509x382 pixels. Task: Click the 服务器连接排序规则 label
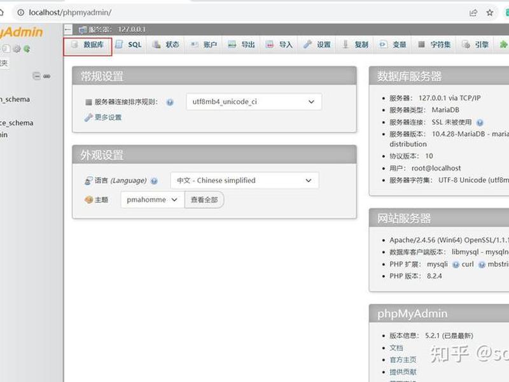tap(126, 102)
